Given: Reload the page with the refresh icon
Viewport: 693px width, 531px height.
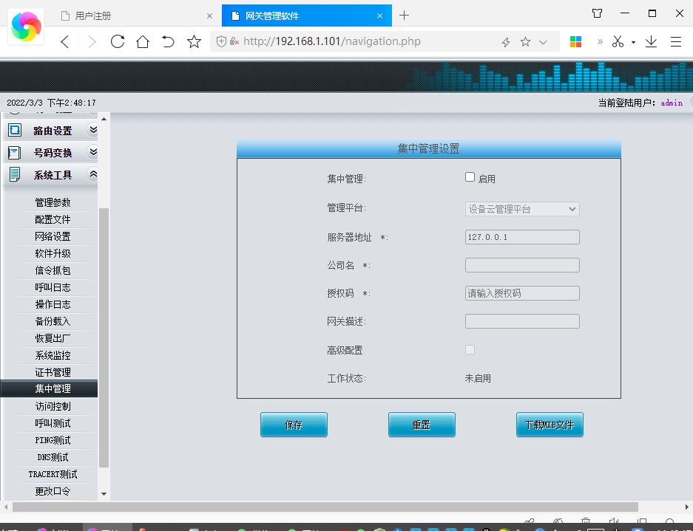Looking at the screenshot, I should pos(117,42).
